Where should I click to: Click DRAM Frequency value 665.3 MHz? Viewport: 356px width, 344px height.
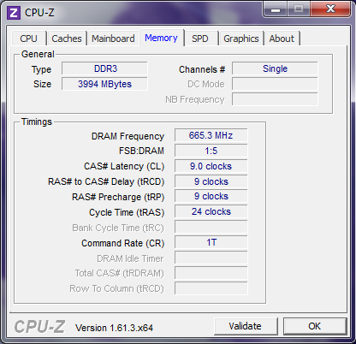211,135
